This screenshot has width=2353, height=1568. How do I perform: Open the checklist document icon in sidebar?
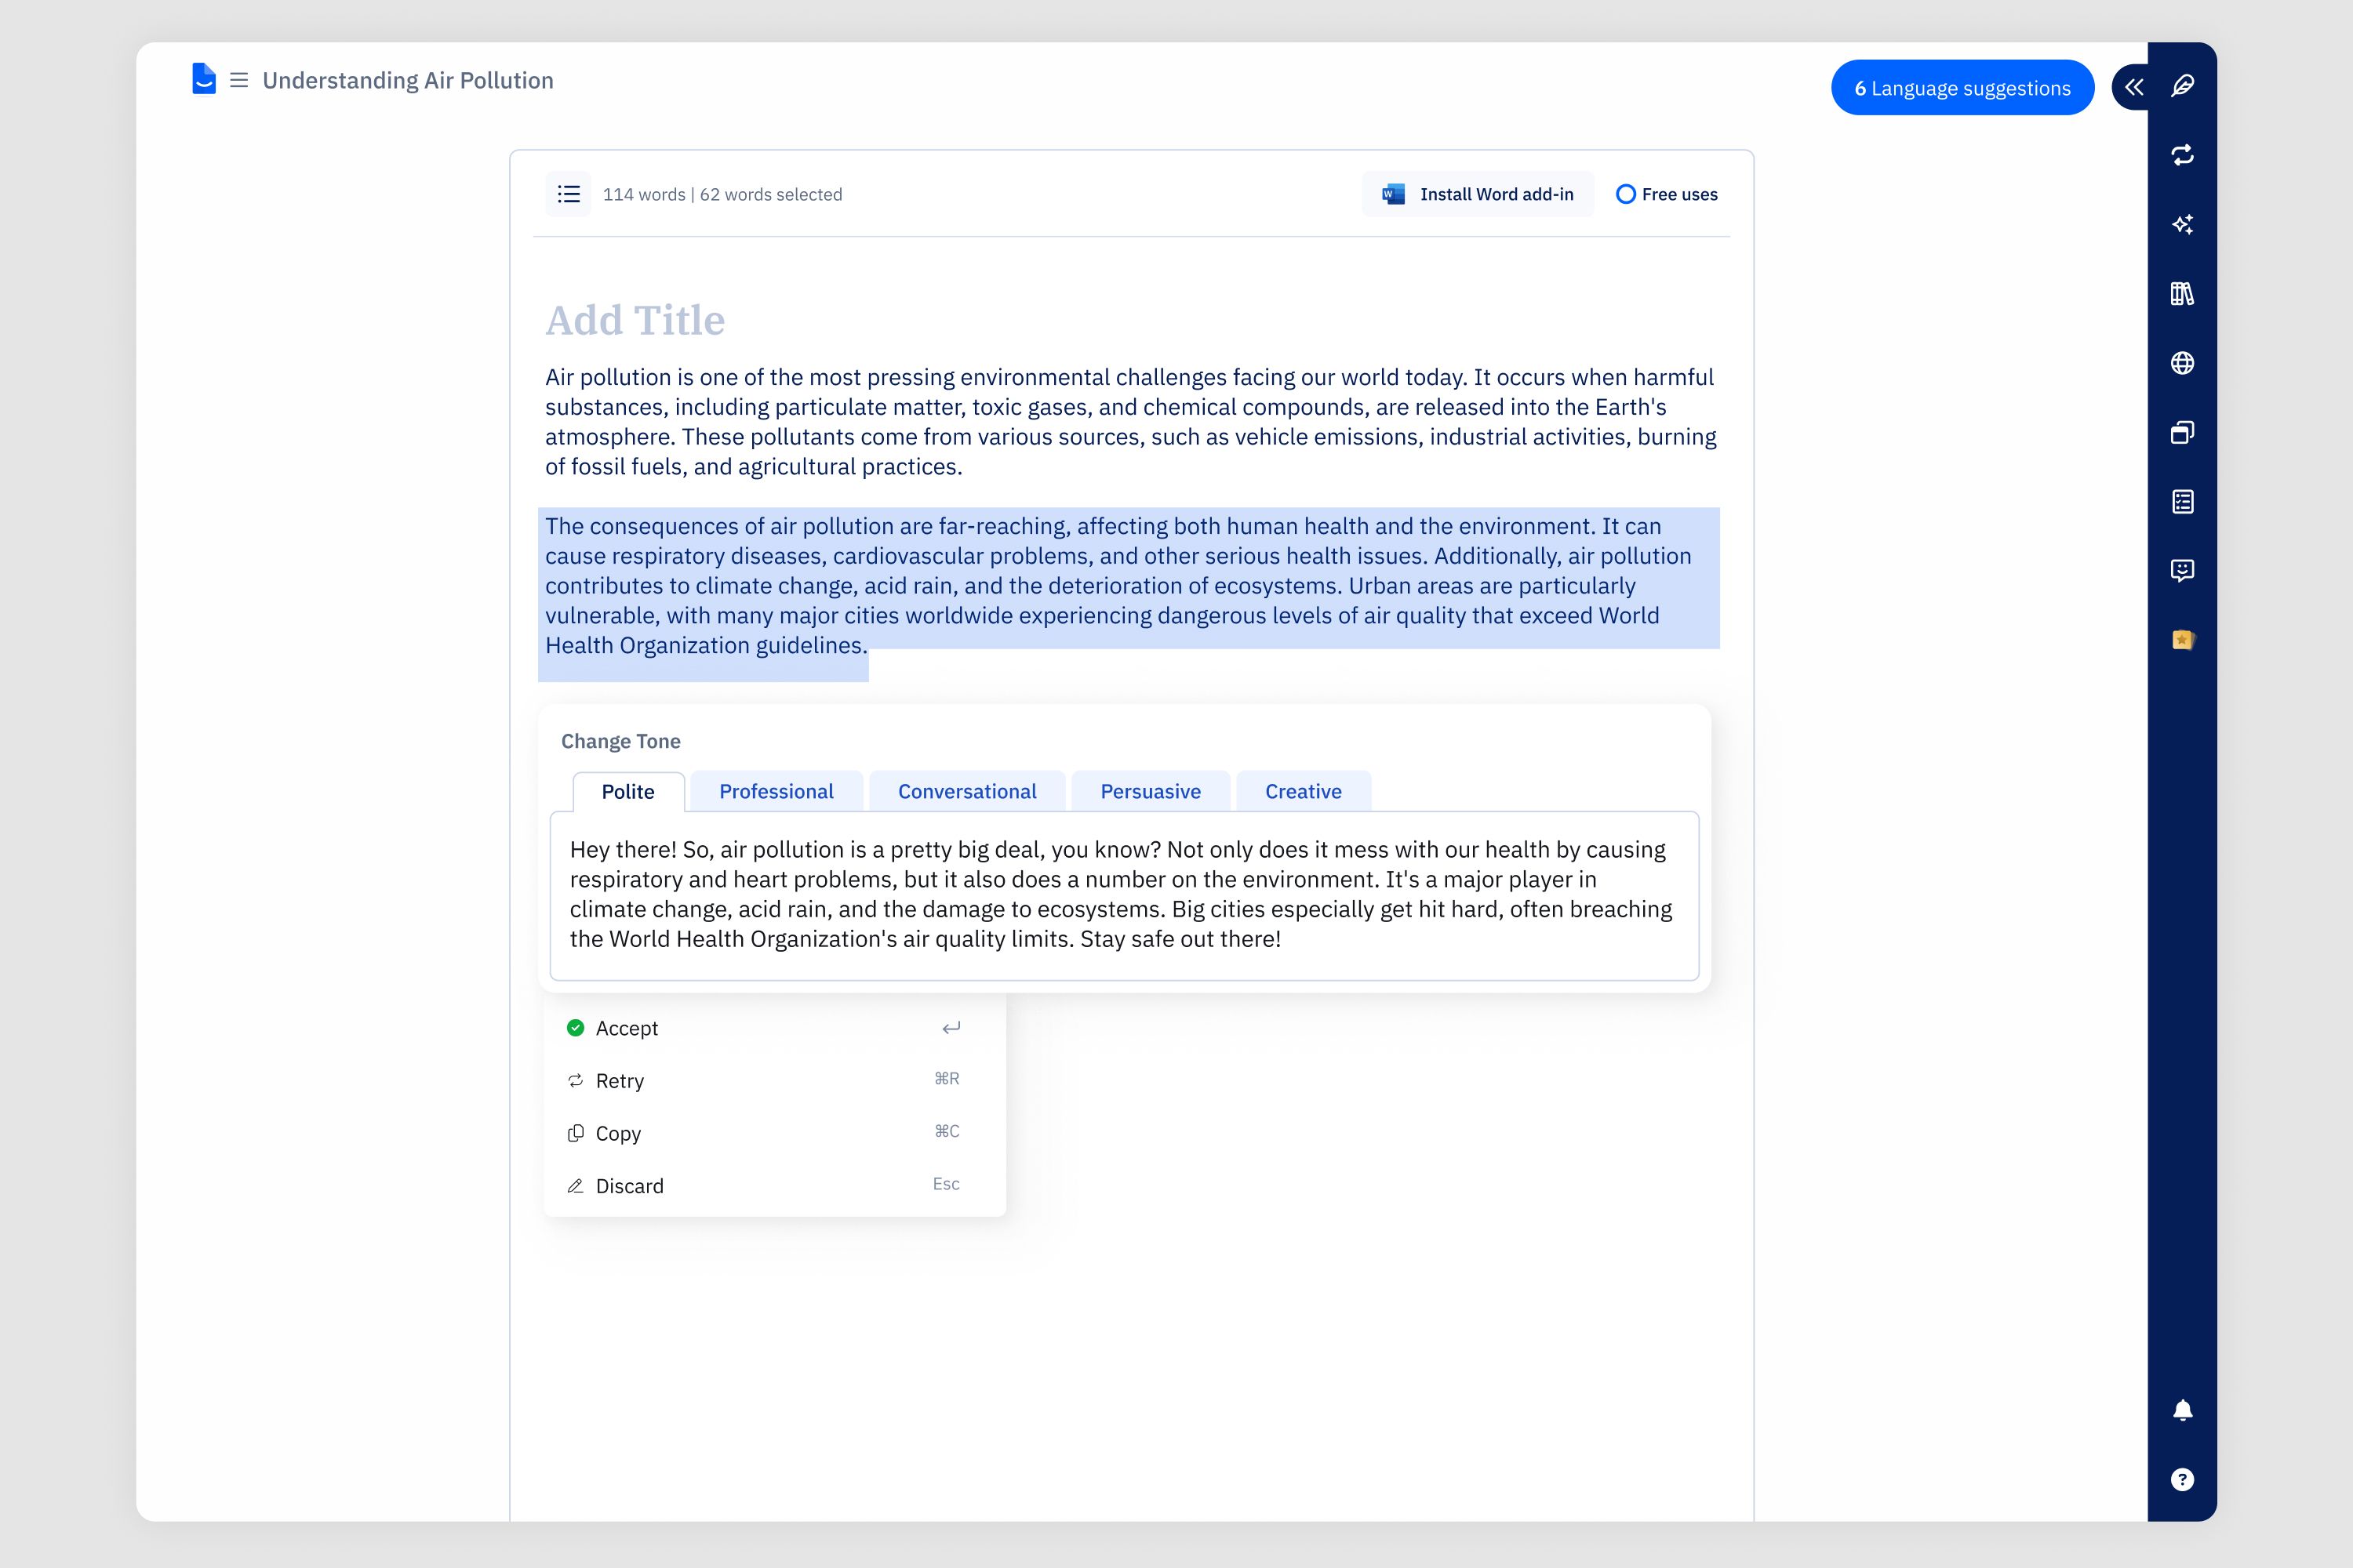(2182, 501)
